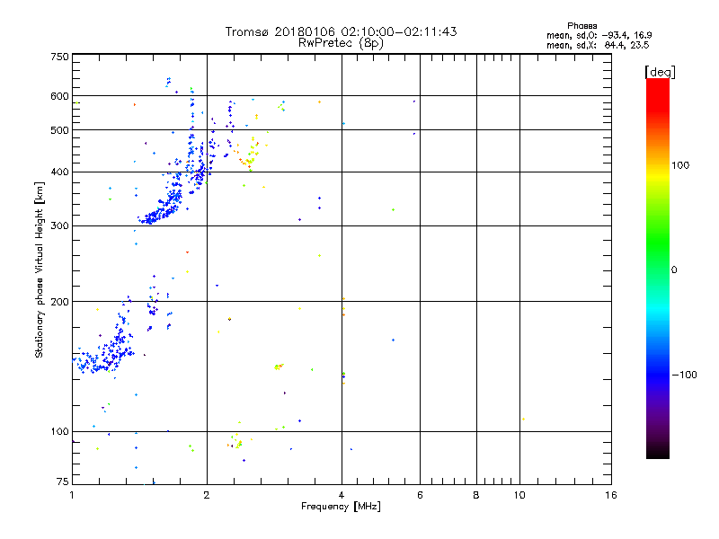Click the colorbar tick label '0'
719x539 pixels.
[x=674, y=270]
